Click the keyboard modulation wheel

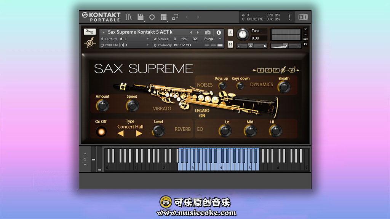(99, 159)
